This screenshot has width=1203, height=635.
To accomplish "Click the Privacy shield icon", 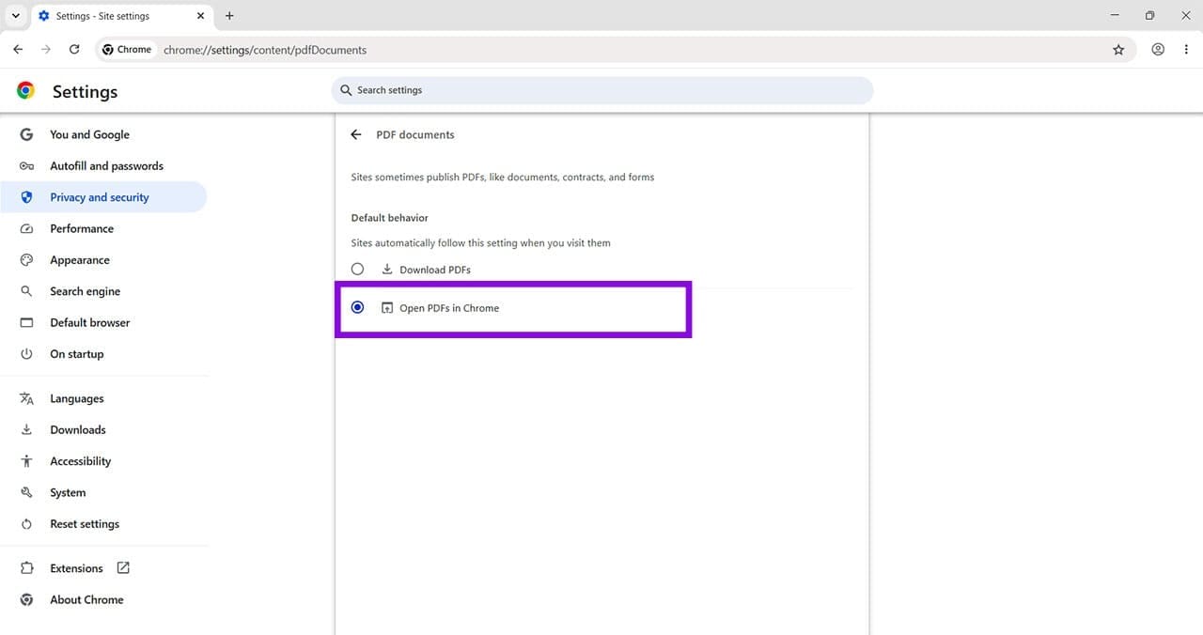I will pos(26,197).
